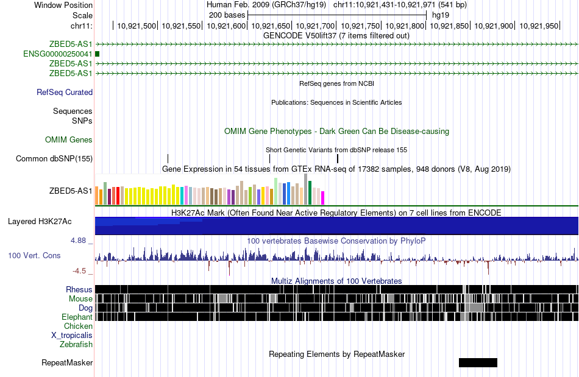The height and width of the screenshot is (377, 579).
Task: Click the PhyloP conservation wiggle graph
Action: tap(336, 260)
